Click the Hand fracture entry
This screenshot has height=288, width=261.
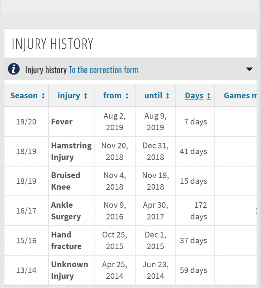(66, 240)
